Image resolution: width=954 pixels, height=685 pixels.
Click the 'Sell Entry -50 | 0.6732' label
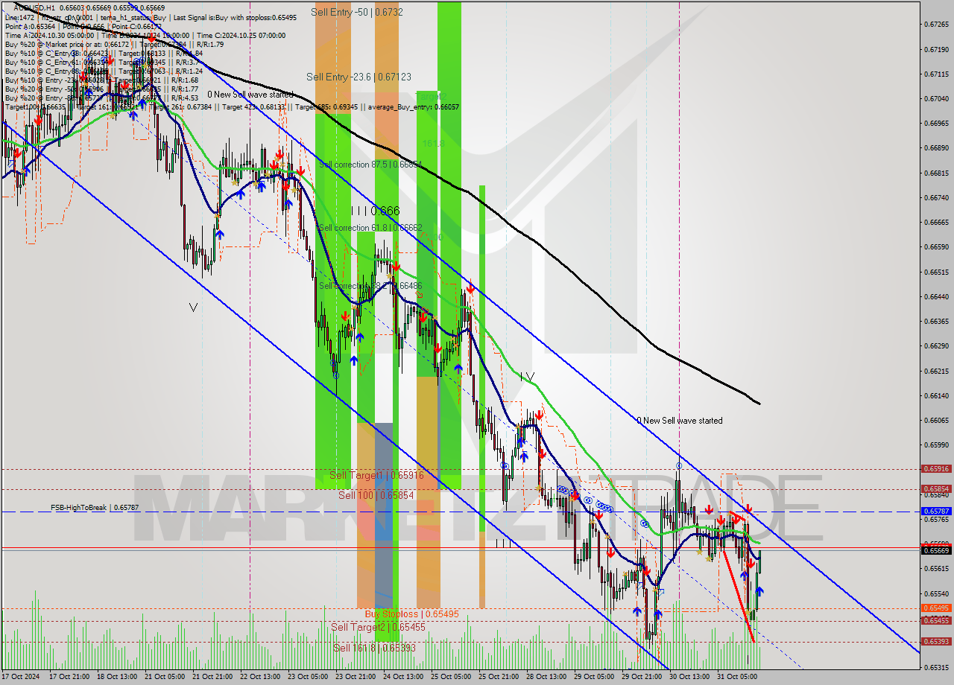[357, 12]
